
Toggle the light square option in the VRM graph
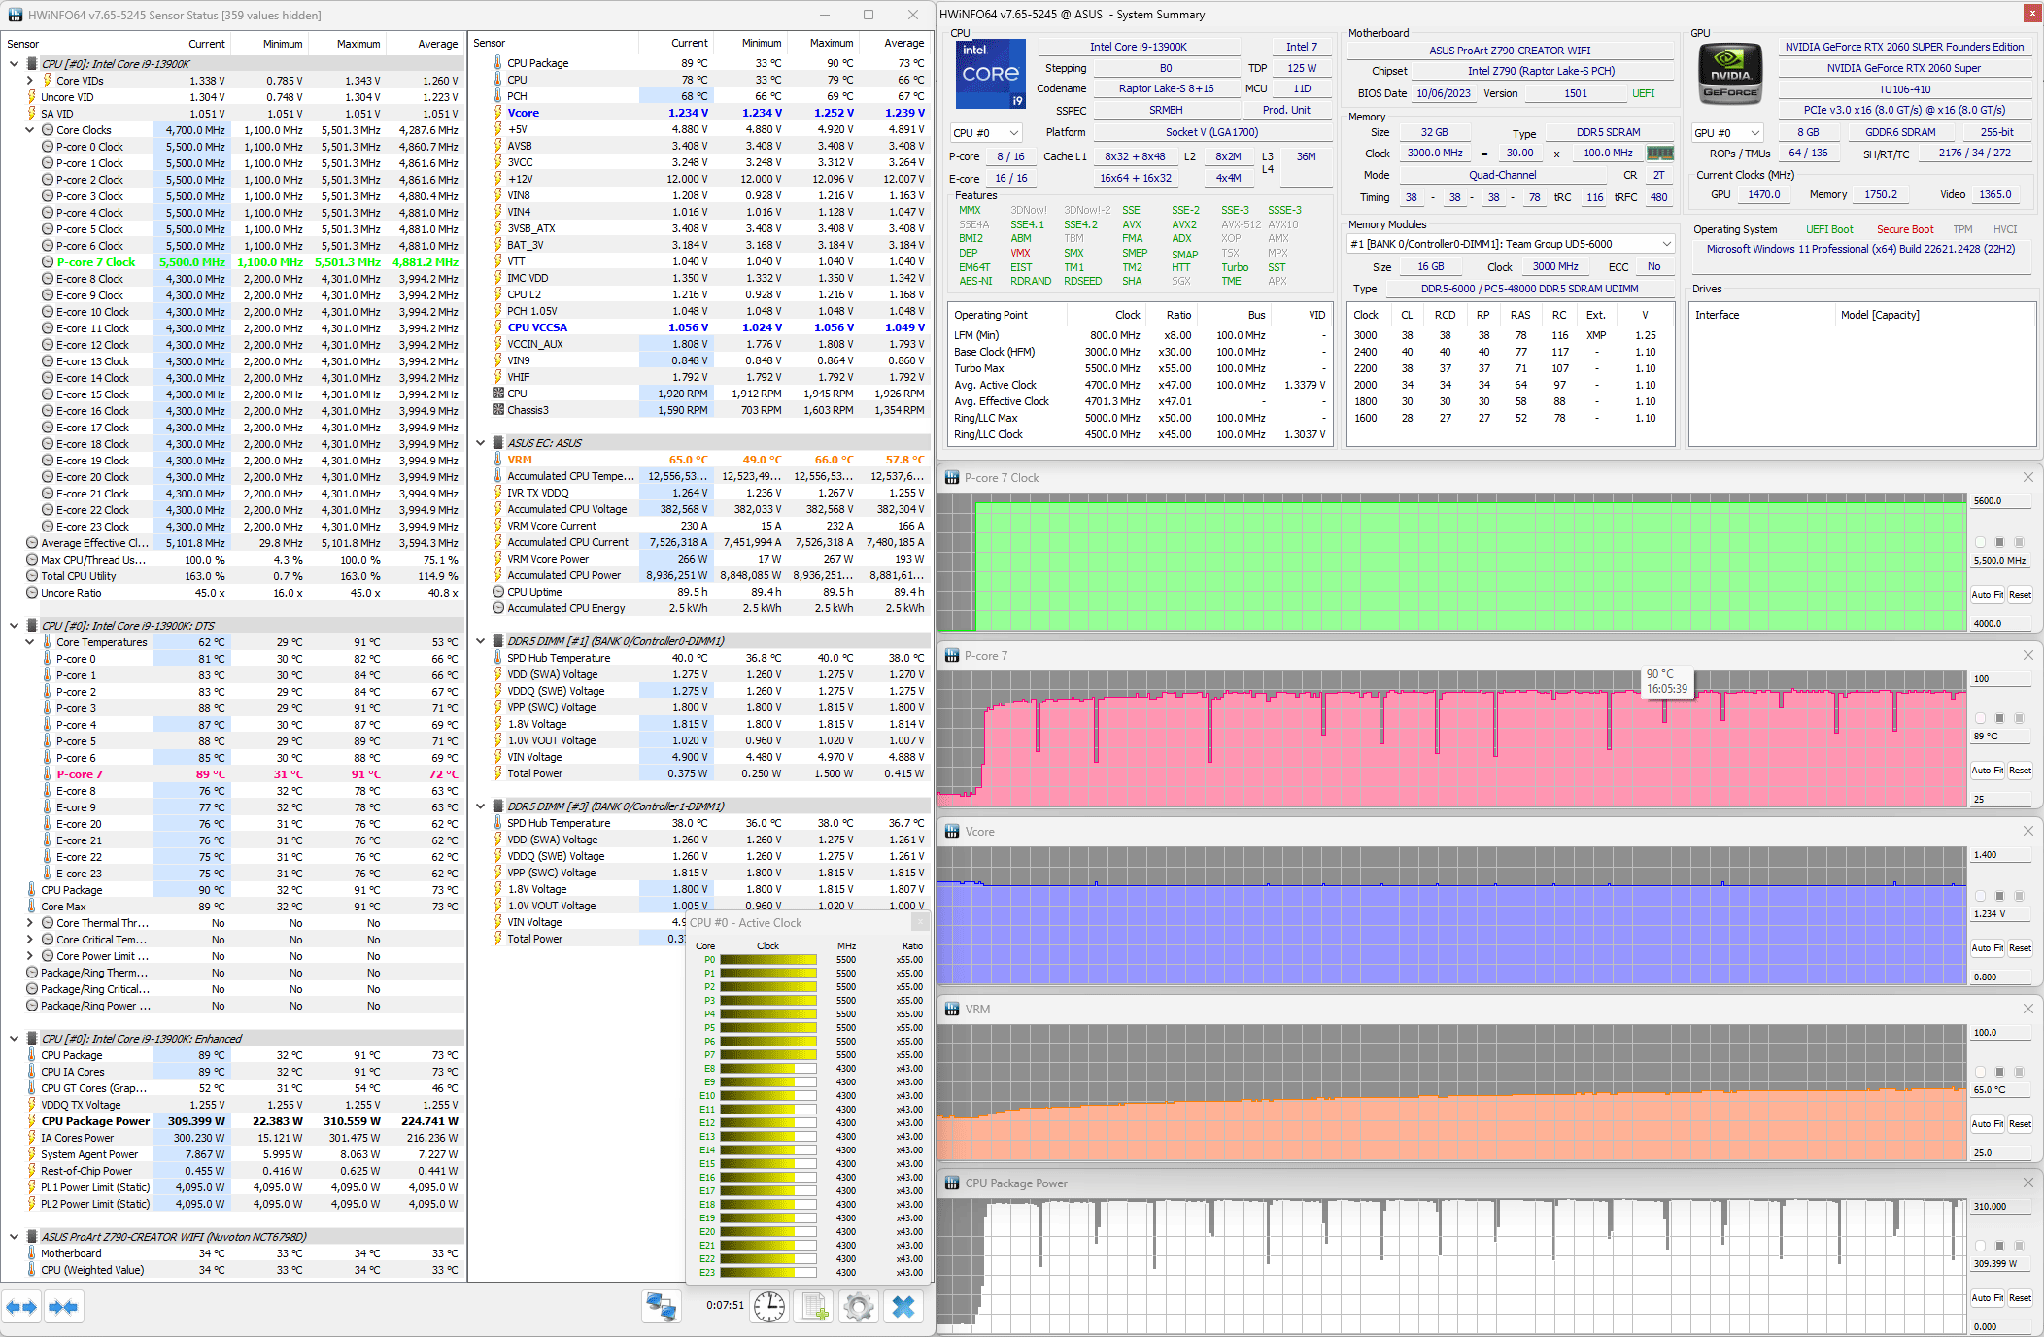(x=2019, y=1072)
